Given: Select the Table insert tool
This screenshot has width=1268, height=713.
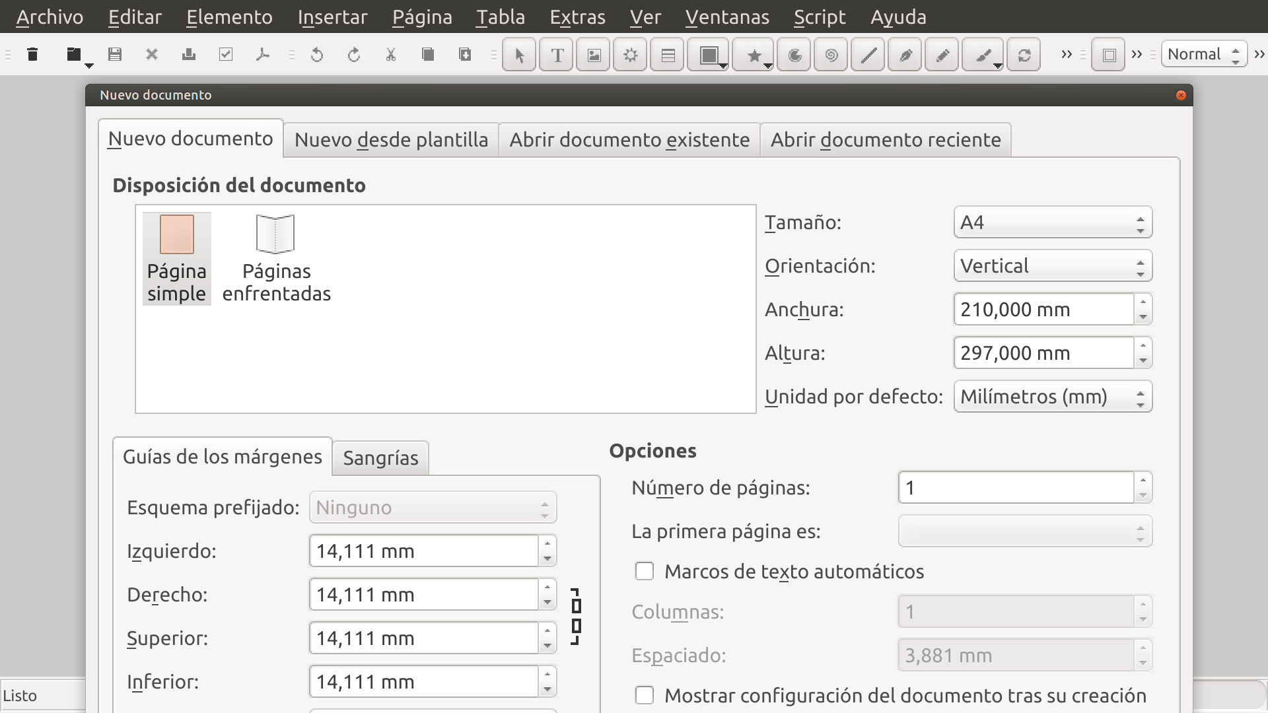Looking at the screenshot, I should [x=668, y=55].
